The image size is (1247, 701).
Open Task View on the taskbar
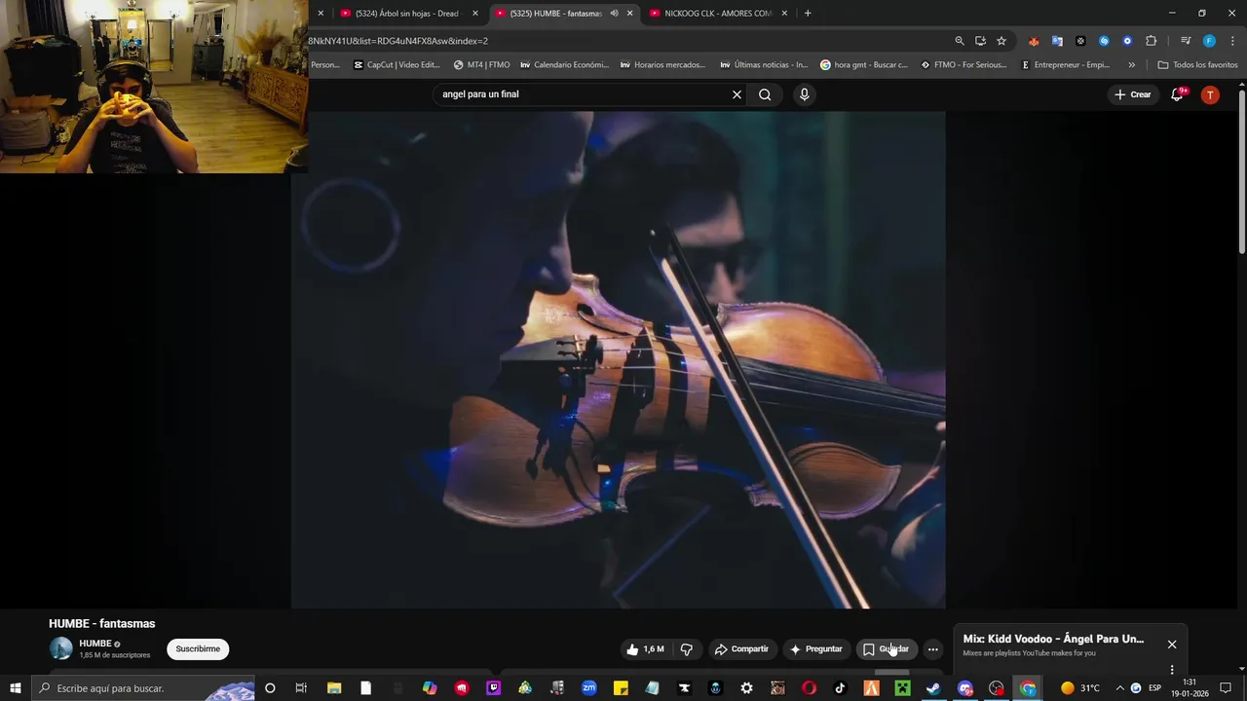pos(301,688)
